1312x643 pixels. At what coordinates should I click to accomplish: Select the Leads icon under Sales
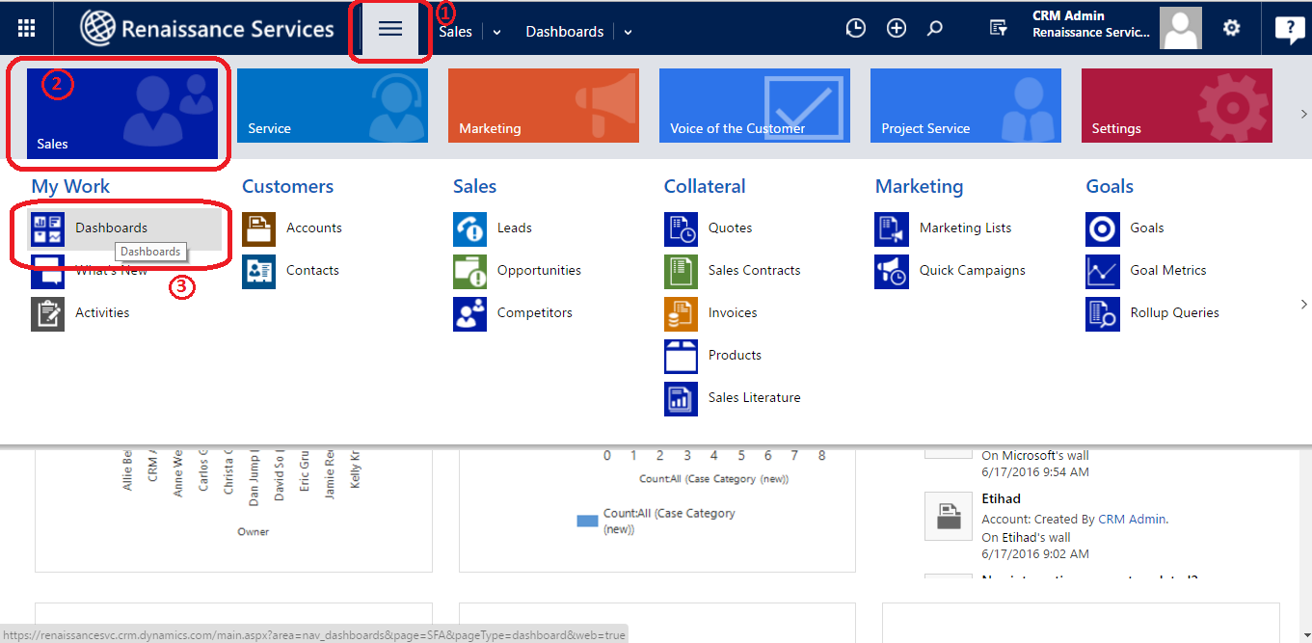[x=470, y=228]
